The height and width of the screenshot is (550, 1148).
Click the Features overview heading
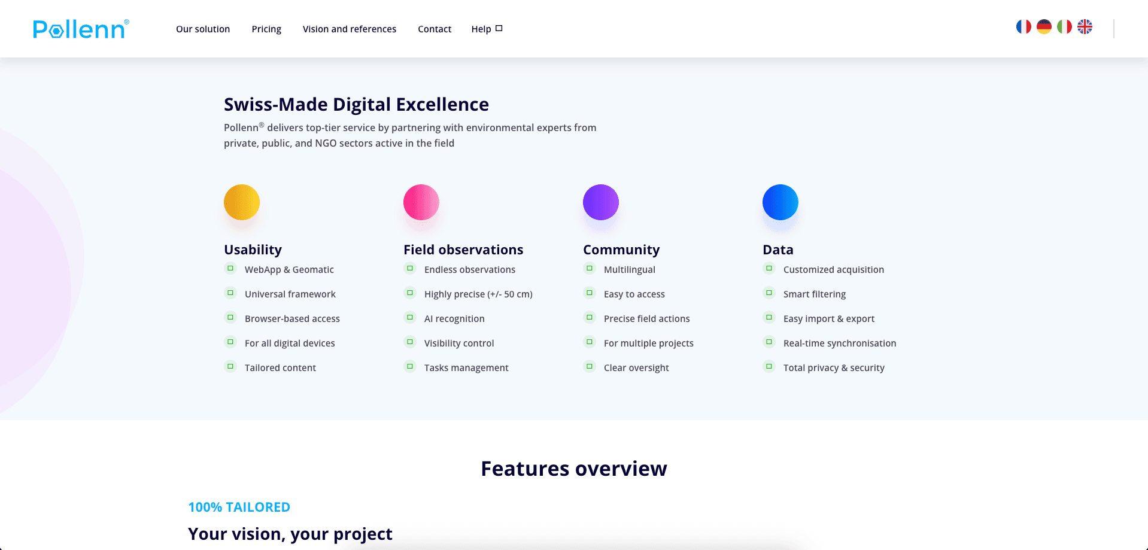[x=573, y=469]
